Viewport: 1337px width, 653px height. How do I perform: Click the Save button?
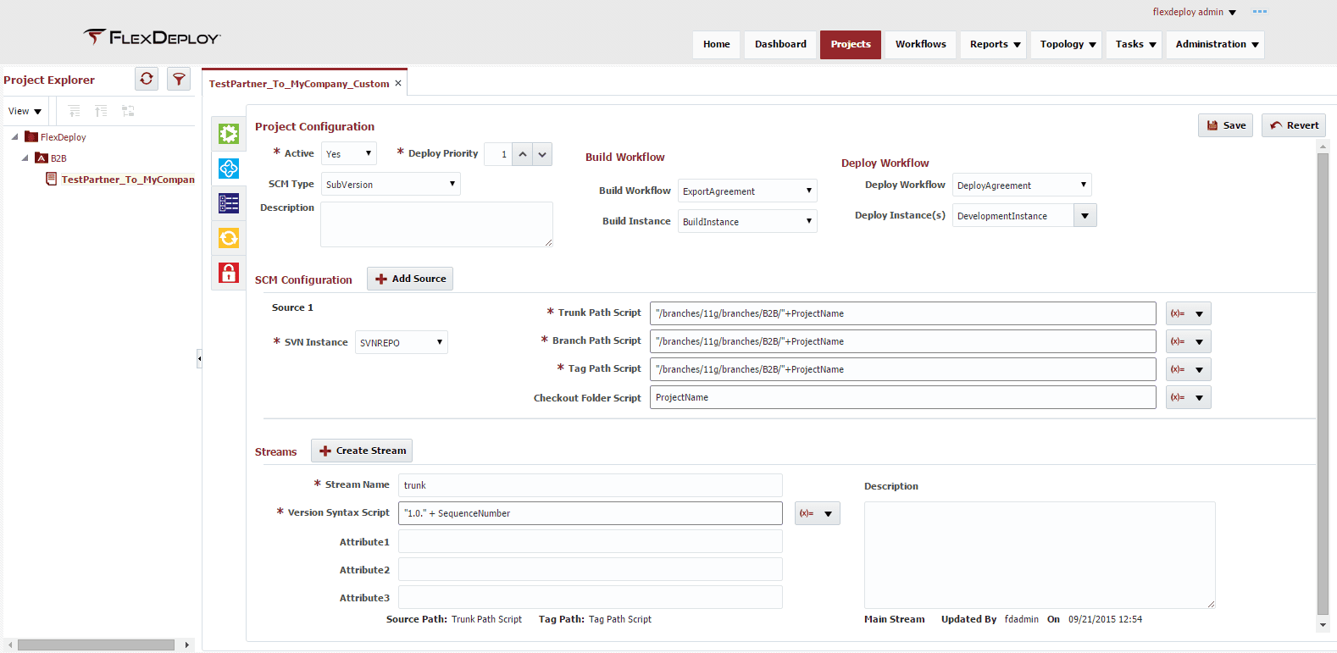1225,125
